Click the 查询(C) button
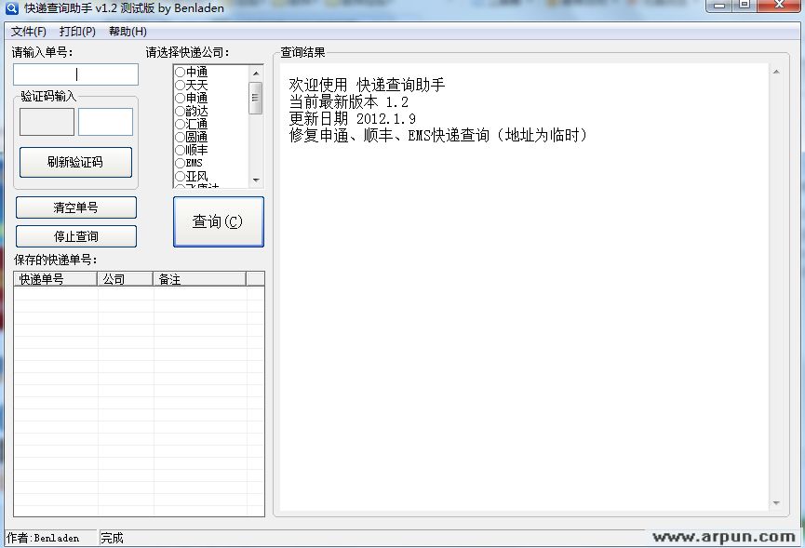Viewport: 805px width, 548px height. pos(218,221)
